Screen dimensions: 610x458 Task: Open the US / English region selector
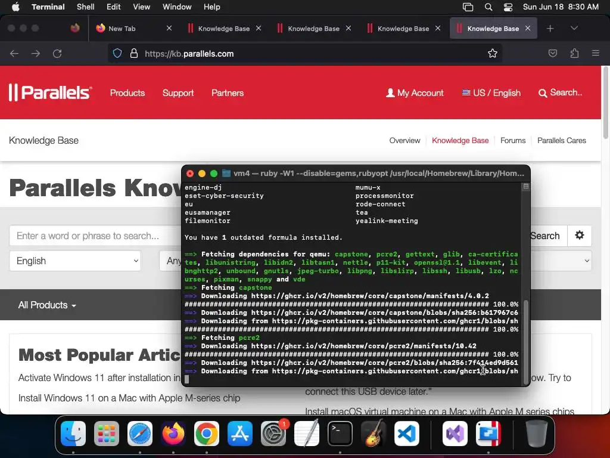(491, 92)
